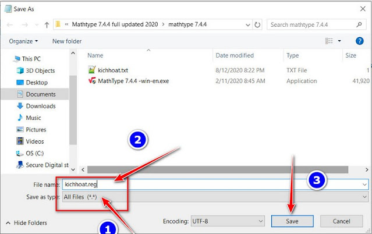Sort by Type column header
This screenshot has width=372, height=234.
(x=292, y=55)
